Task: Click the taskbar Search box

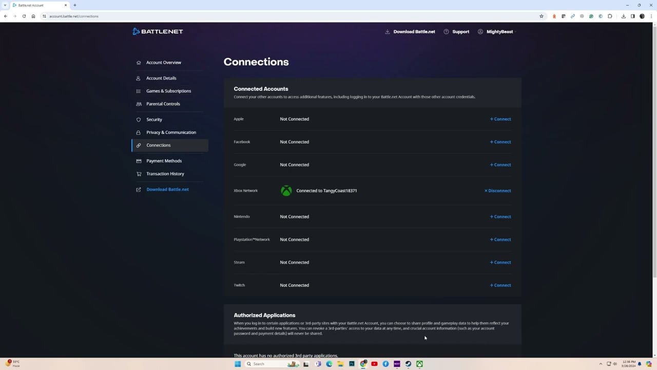Action: tap(272, 364)
